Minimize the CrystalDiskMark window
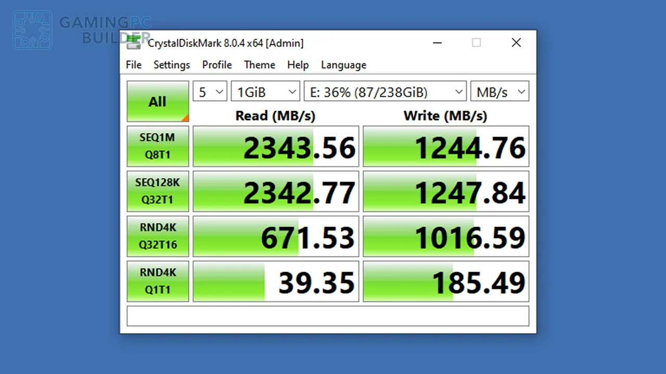The image size is (666, 374). [437, 43]
